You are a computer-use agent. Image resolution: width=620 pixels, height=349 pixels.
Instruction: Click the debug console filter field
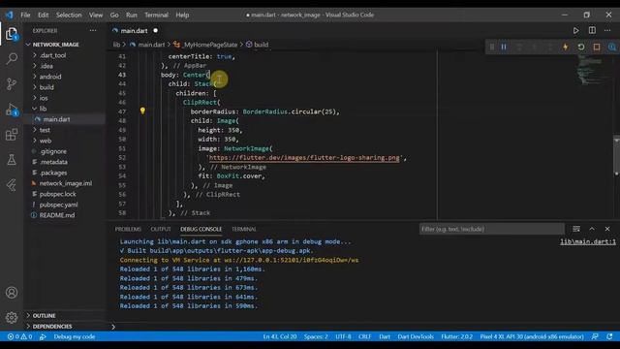(491, 229)
